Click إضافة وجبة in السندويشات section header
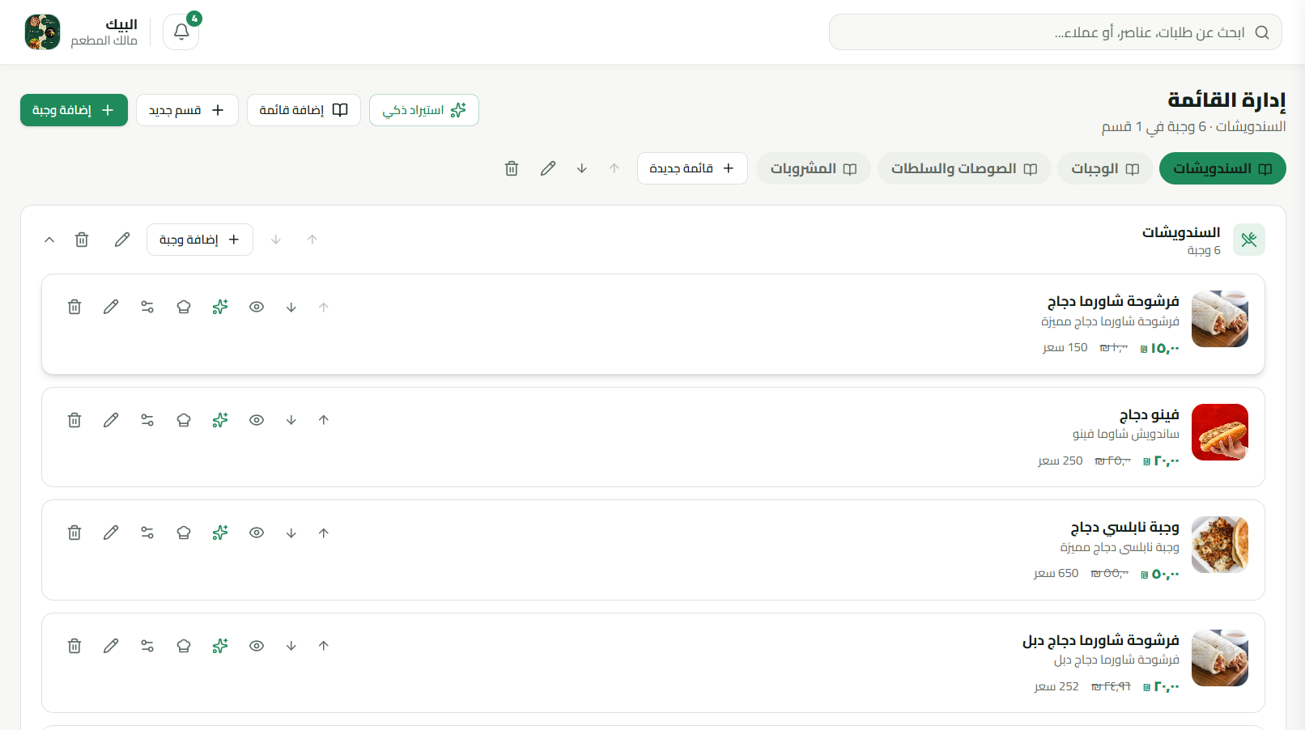 [200, 240]
